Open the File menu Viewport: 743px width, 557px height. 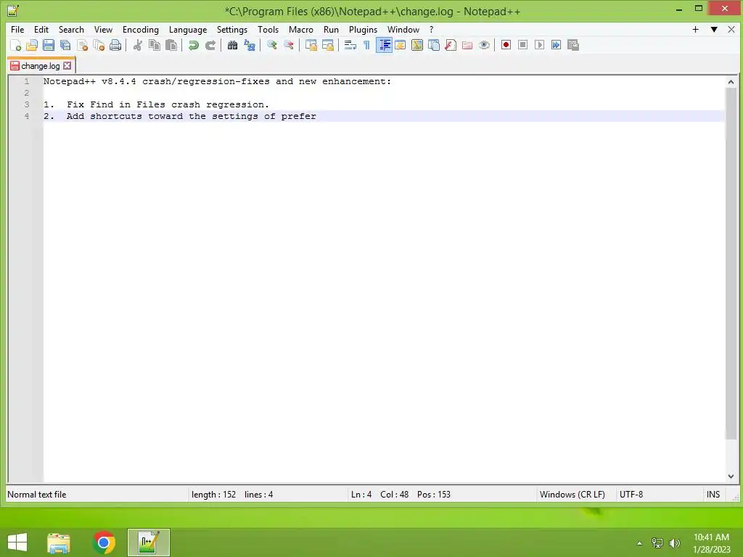(17, 29)
